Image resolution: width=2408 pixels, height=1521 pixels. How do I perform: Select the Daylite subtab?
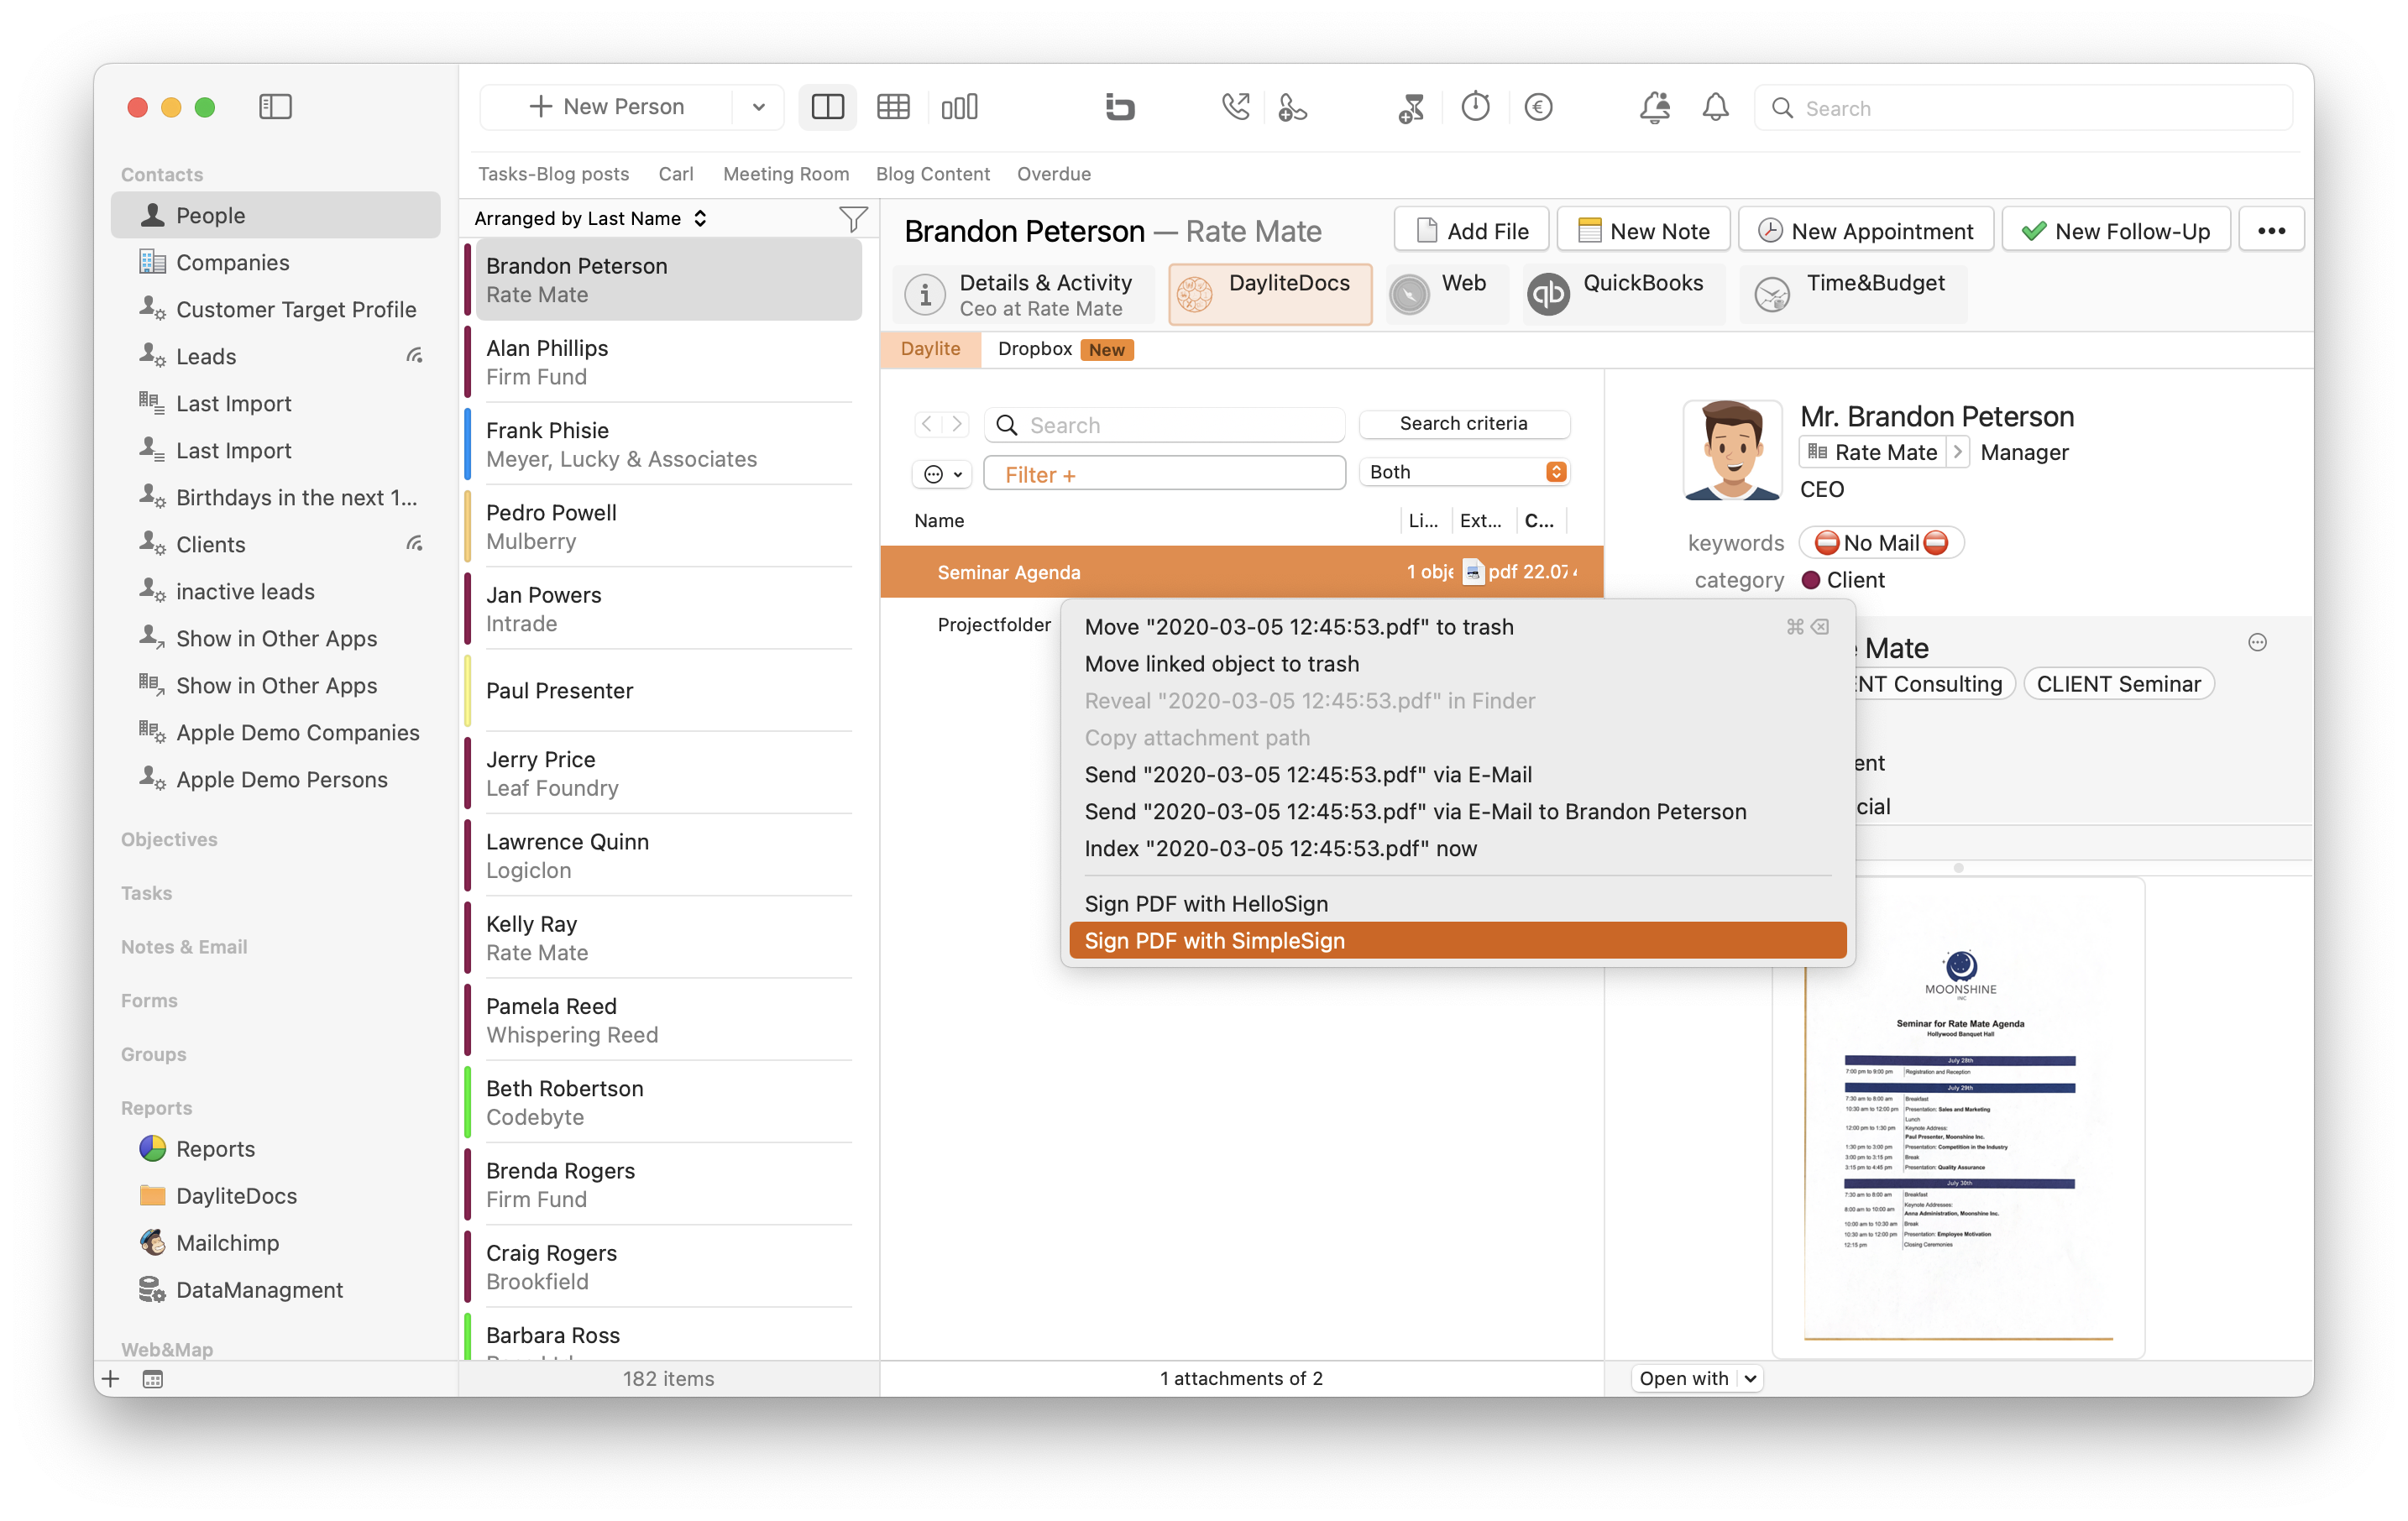click(x=930, y=349)
